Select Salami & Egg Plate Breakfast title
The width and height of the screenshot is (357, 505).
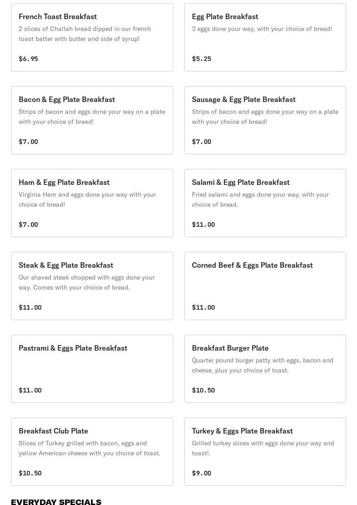point(241,182)
